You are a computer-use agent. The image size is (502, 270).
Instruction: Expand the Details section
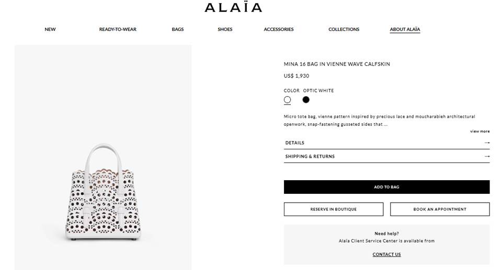tap(386, 143)
